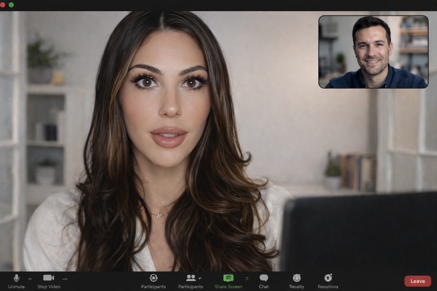Click the green Share Screen icon

[228, 277]
